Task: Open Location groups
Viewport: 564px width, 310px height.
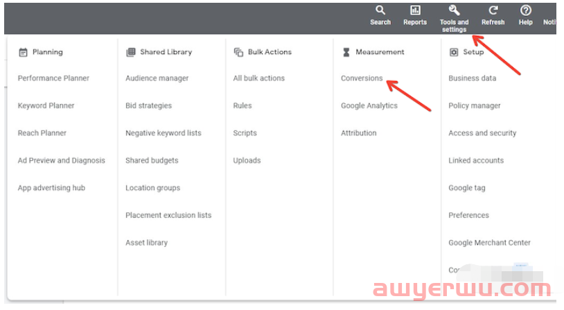Action: pos(153,187)
